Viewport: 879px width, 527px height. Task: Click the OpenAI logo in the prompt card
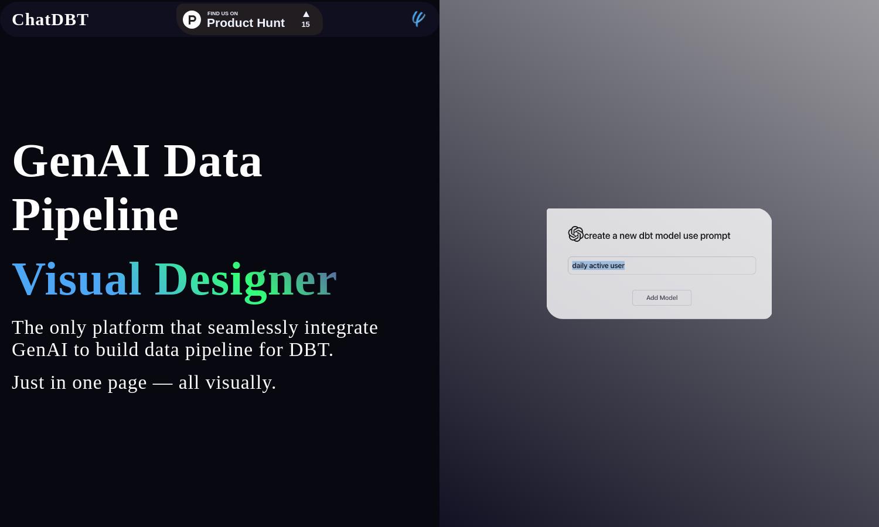coord(576,234)
